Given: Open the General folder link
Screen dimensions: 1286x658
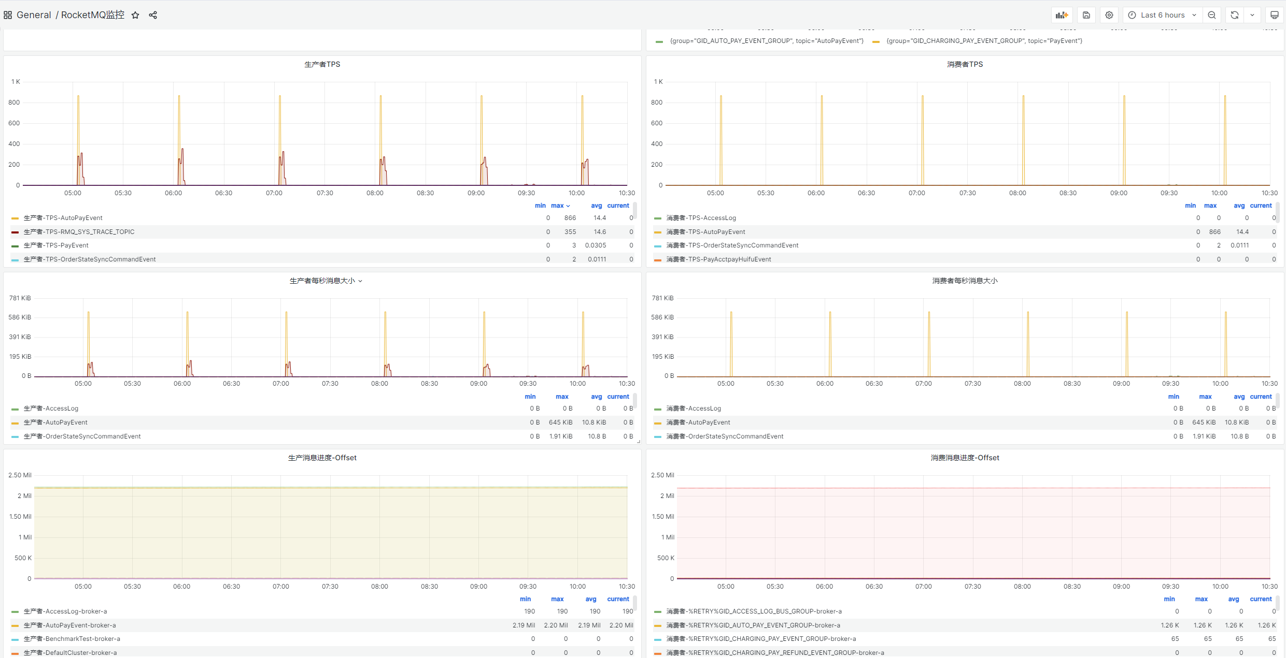Looking at the screenshot, I should point(34,15).
